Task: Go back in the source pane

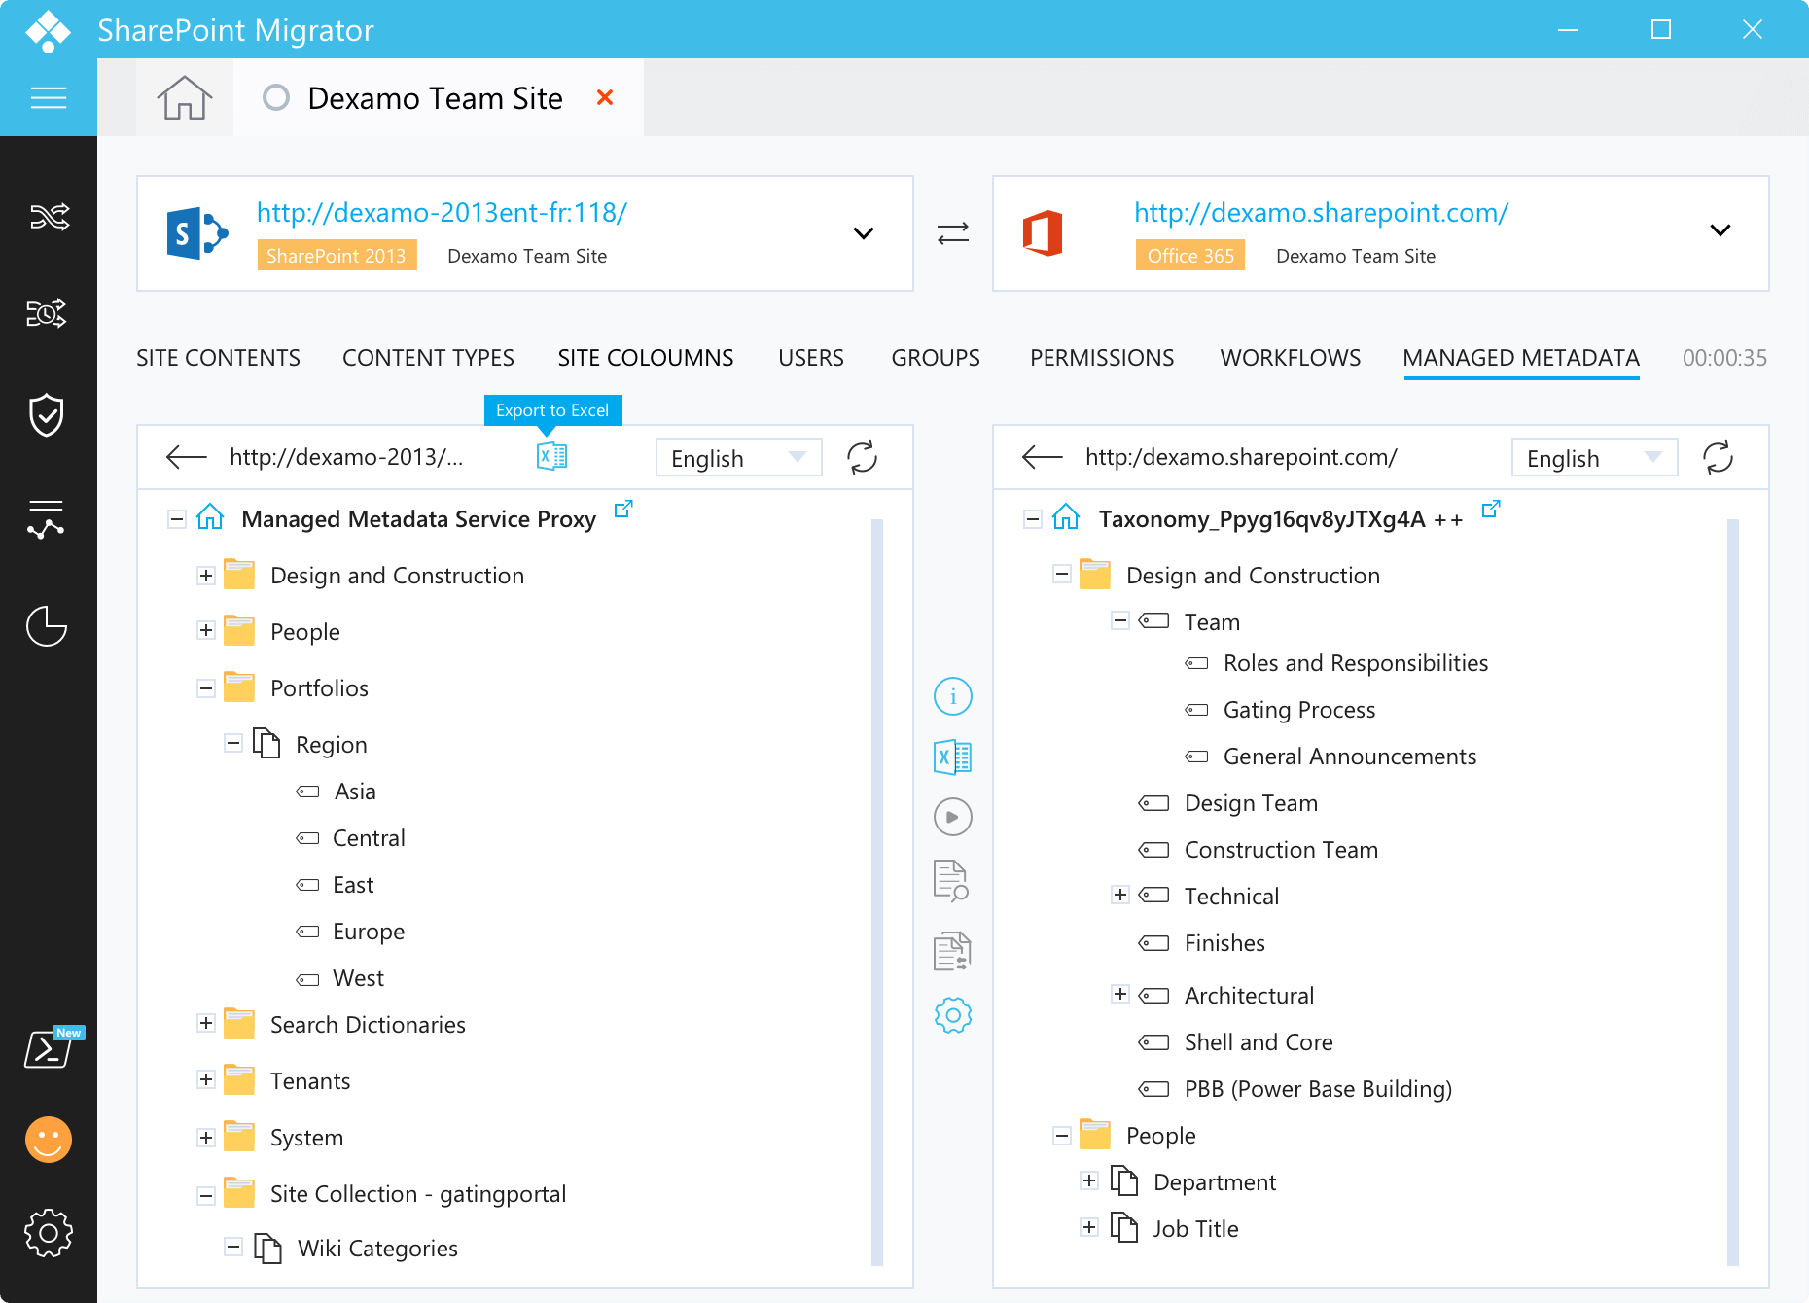Action: coord(187,457)
